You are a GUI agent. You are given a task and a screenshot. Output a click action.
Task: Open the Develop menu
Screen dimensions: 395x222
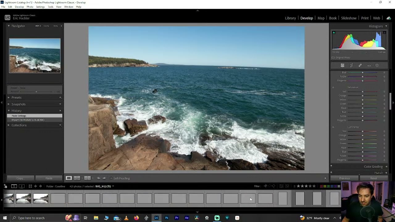[19, 7]
